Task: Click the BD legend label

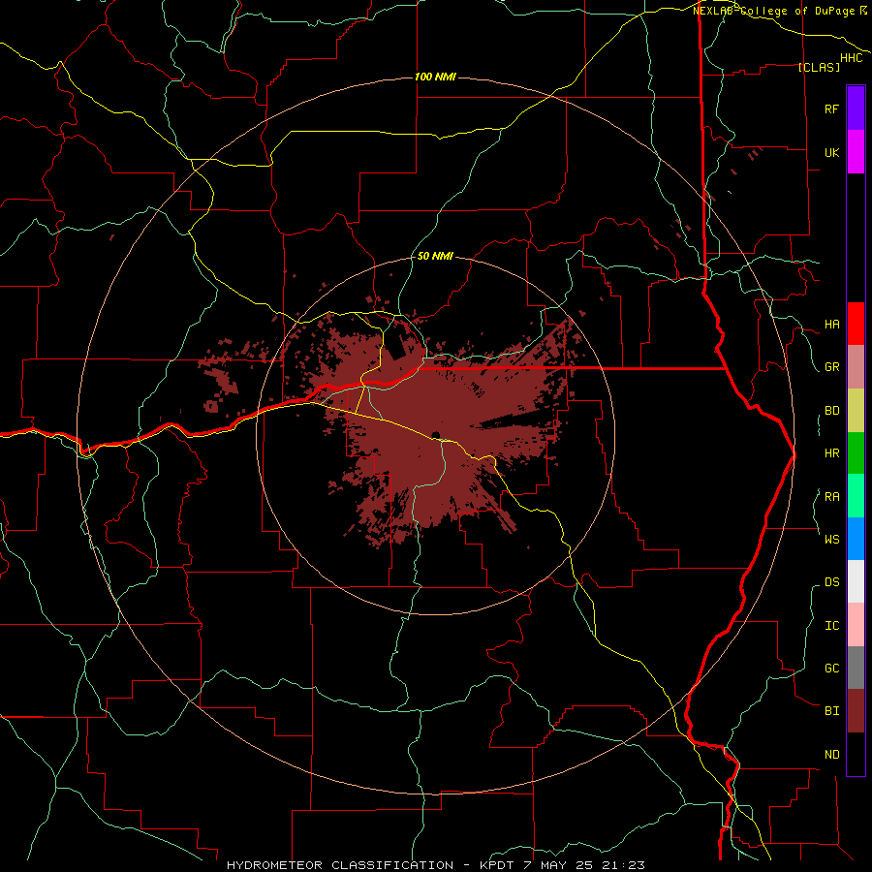Action: [x=831, y=411]
